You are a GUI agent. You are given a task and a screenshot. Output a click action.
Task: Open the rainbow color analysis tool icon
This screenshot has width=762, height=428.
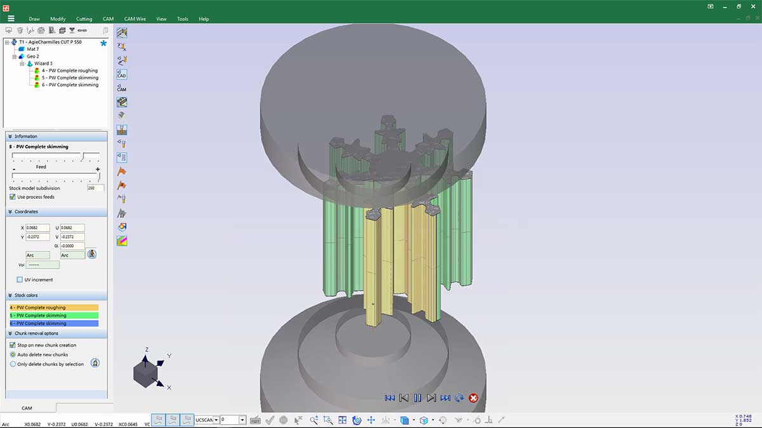(121, 241)
